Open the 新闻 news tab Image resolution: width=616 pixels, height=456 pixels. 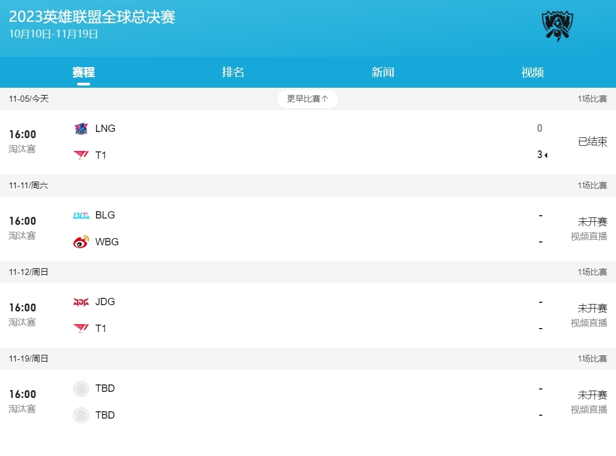383,72
